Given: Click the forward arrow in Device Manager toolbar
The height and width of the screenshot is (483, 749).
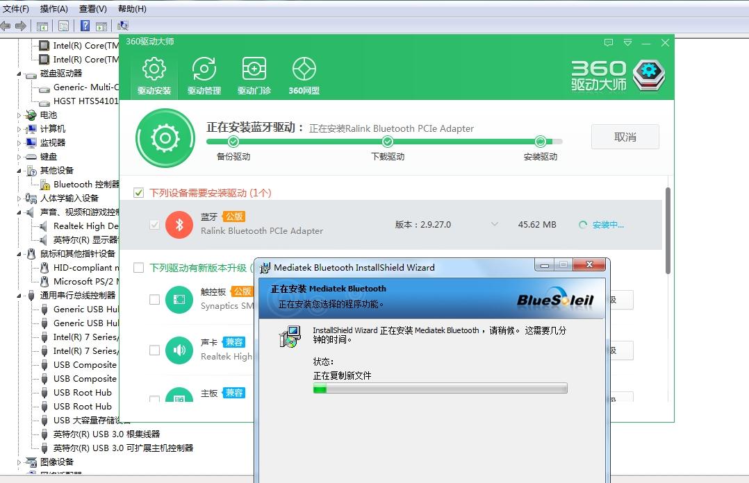Looking at the screenshot, I should coord(21,26).
